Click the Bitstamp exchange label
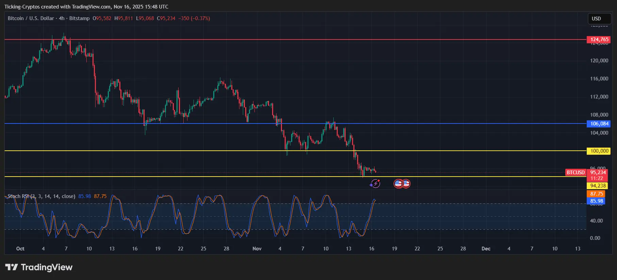 click(x=79, y=18)
